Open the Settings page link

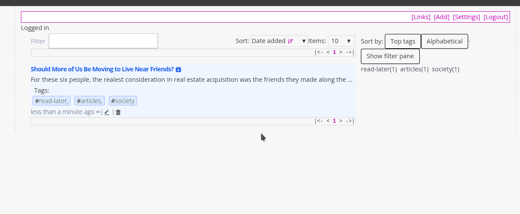[x=466, y=17]
